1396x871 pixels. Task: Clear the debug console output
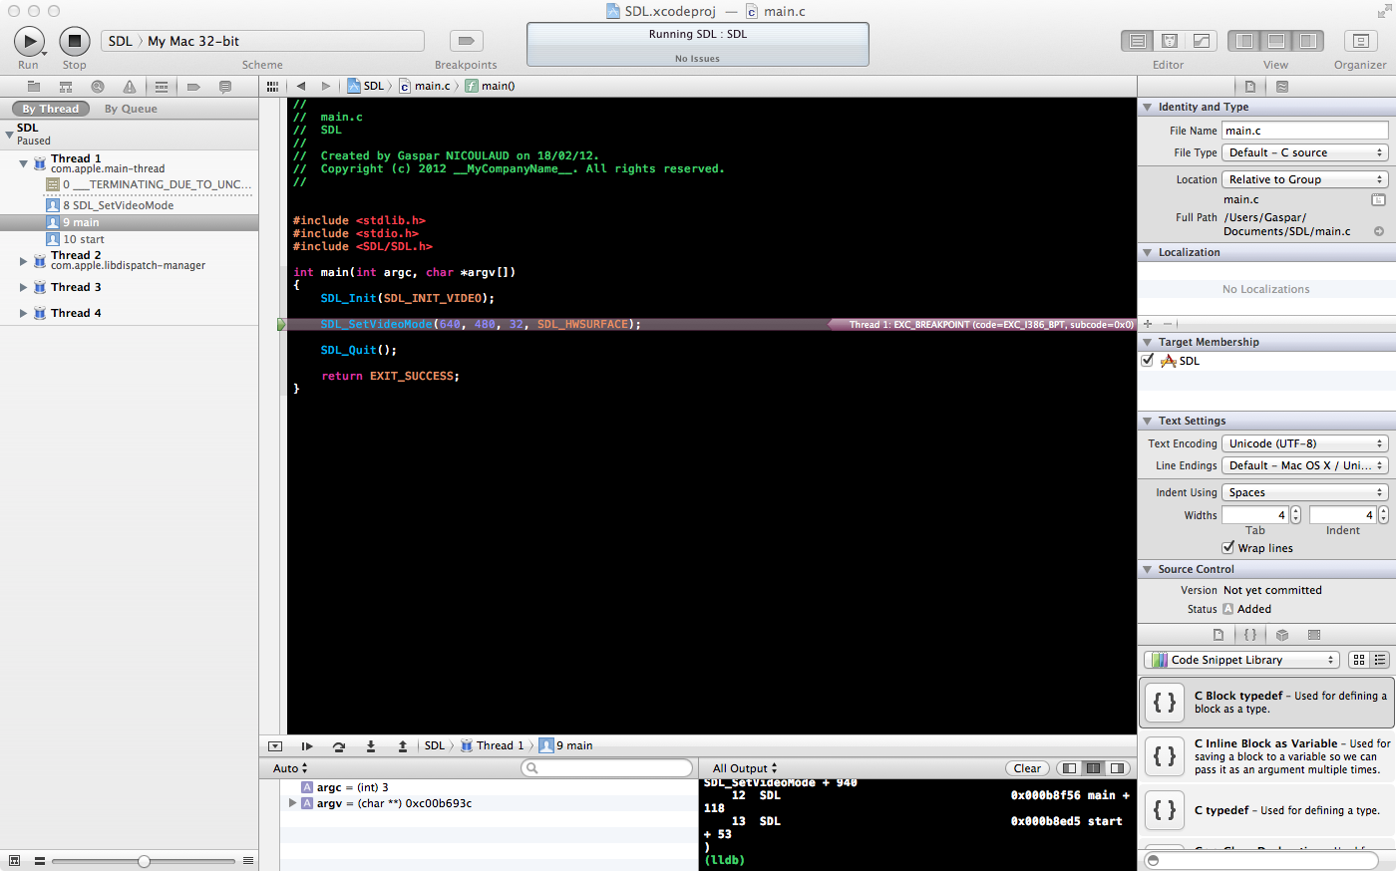1027,767
